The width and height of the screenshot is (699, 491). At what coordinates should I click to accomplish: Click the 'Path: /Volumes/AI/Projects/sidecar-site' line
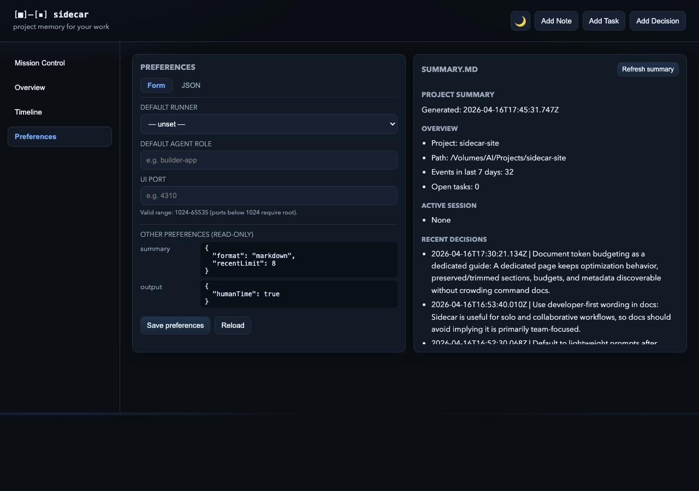[x=499, y=158]
